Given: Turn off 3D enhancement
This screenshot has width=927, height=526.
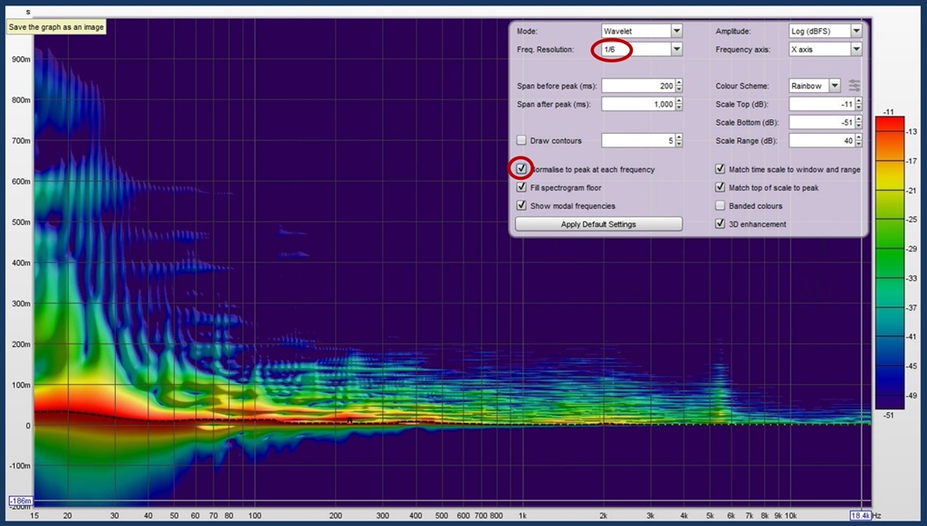Looking at the screenshot, I should (721, 224).
